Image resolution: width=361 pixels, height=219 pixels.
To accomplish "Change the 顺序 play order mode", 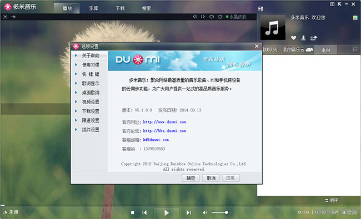I will 332,200.
